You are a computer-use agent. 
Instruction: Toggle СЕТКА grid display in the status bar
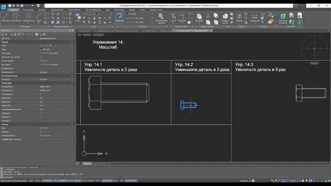point(38,181)
